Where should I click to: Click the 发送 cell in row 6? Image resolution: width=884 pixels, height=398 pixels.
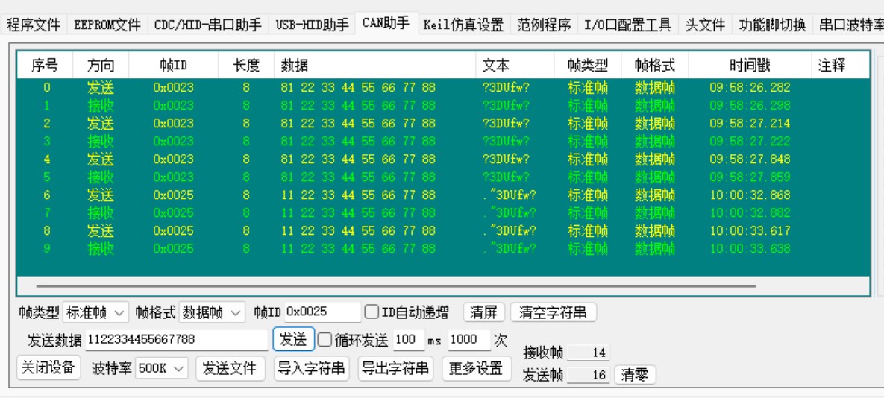(x=101, y=195)
